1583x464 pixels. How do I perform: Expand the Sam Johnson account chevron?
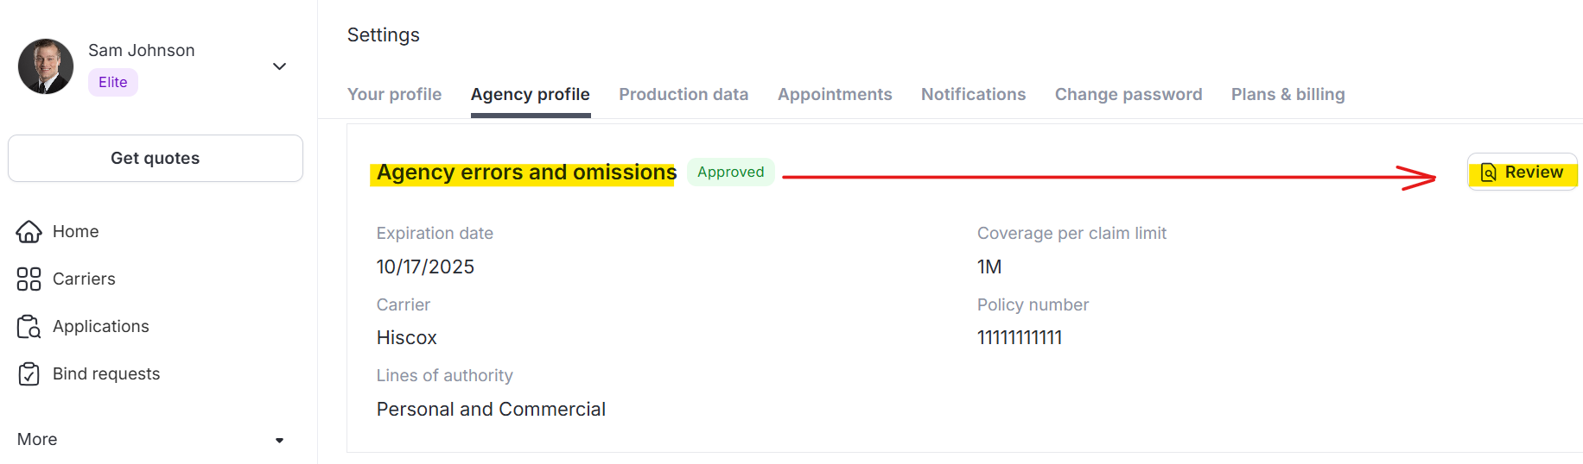tap(279, 66)
